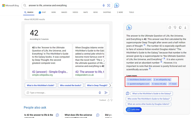The image size is (192, 118).
Task: Click the Let's chat button
Action: pos(133,109)
